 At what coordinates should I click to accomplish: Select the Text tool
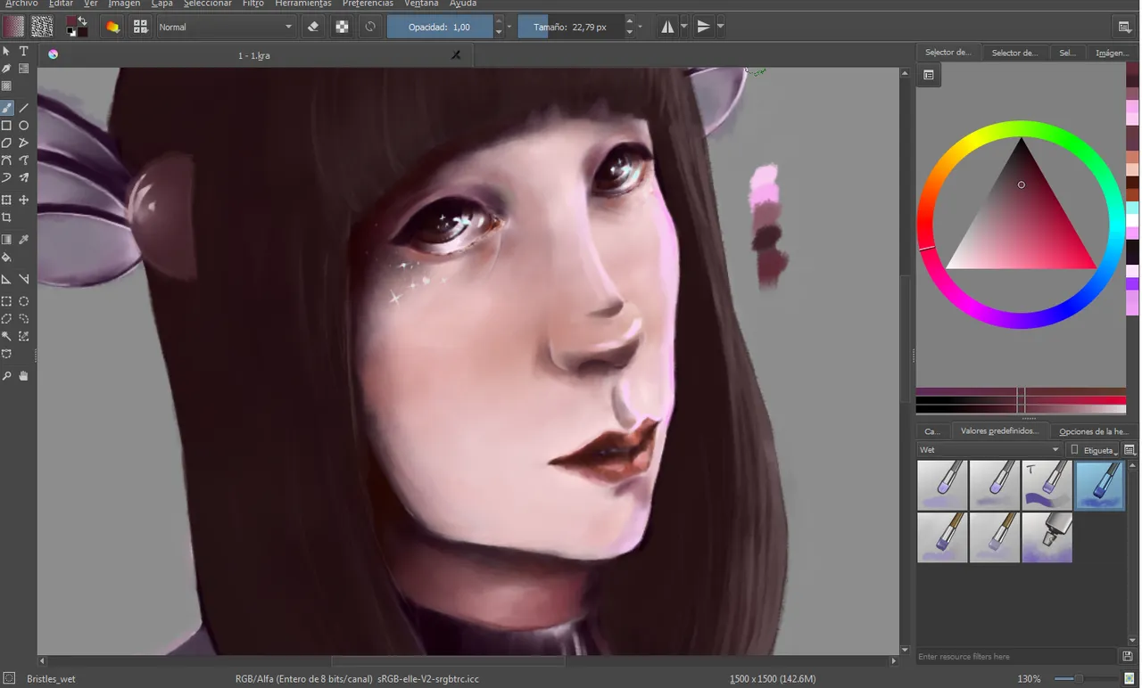click(24, 51)
